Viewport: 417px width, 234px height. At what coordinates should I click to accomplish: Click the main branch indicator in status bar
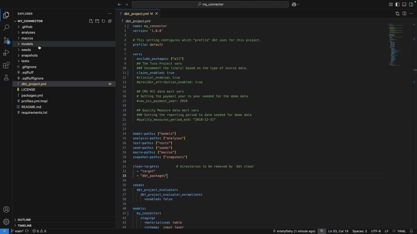click(x=17, y=231)
